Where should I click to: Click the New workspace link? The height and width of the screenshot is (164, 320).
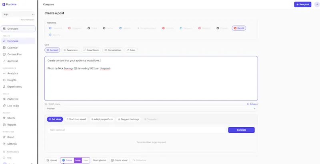tap(27, 20)
